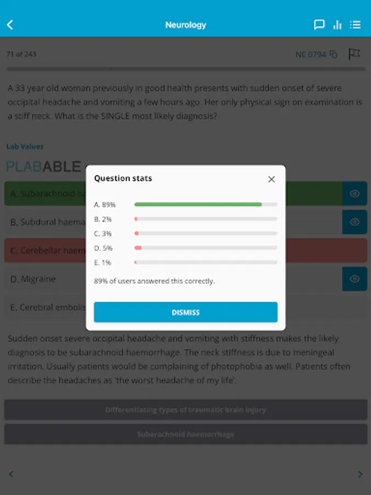Flag this question with flag icon
The image size is (371, 495).
(355, 54)
